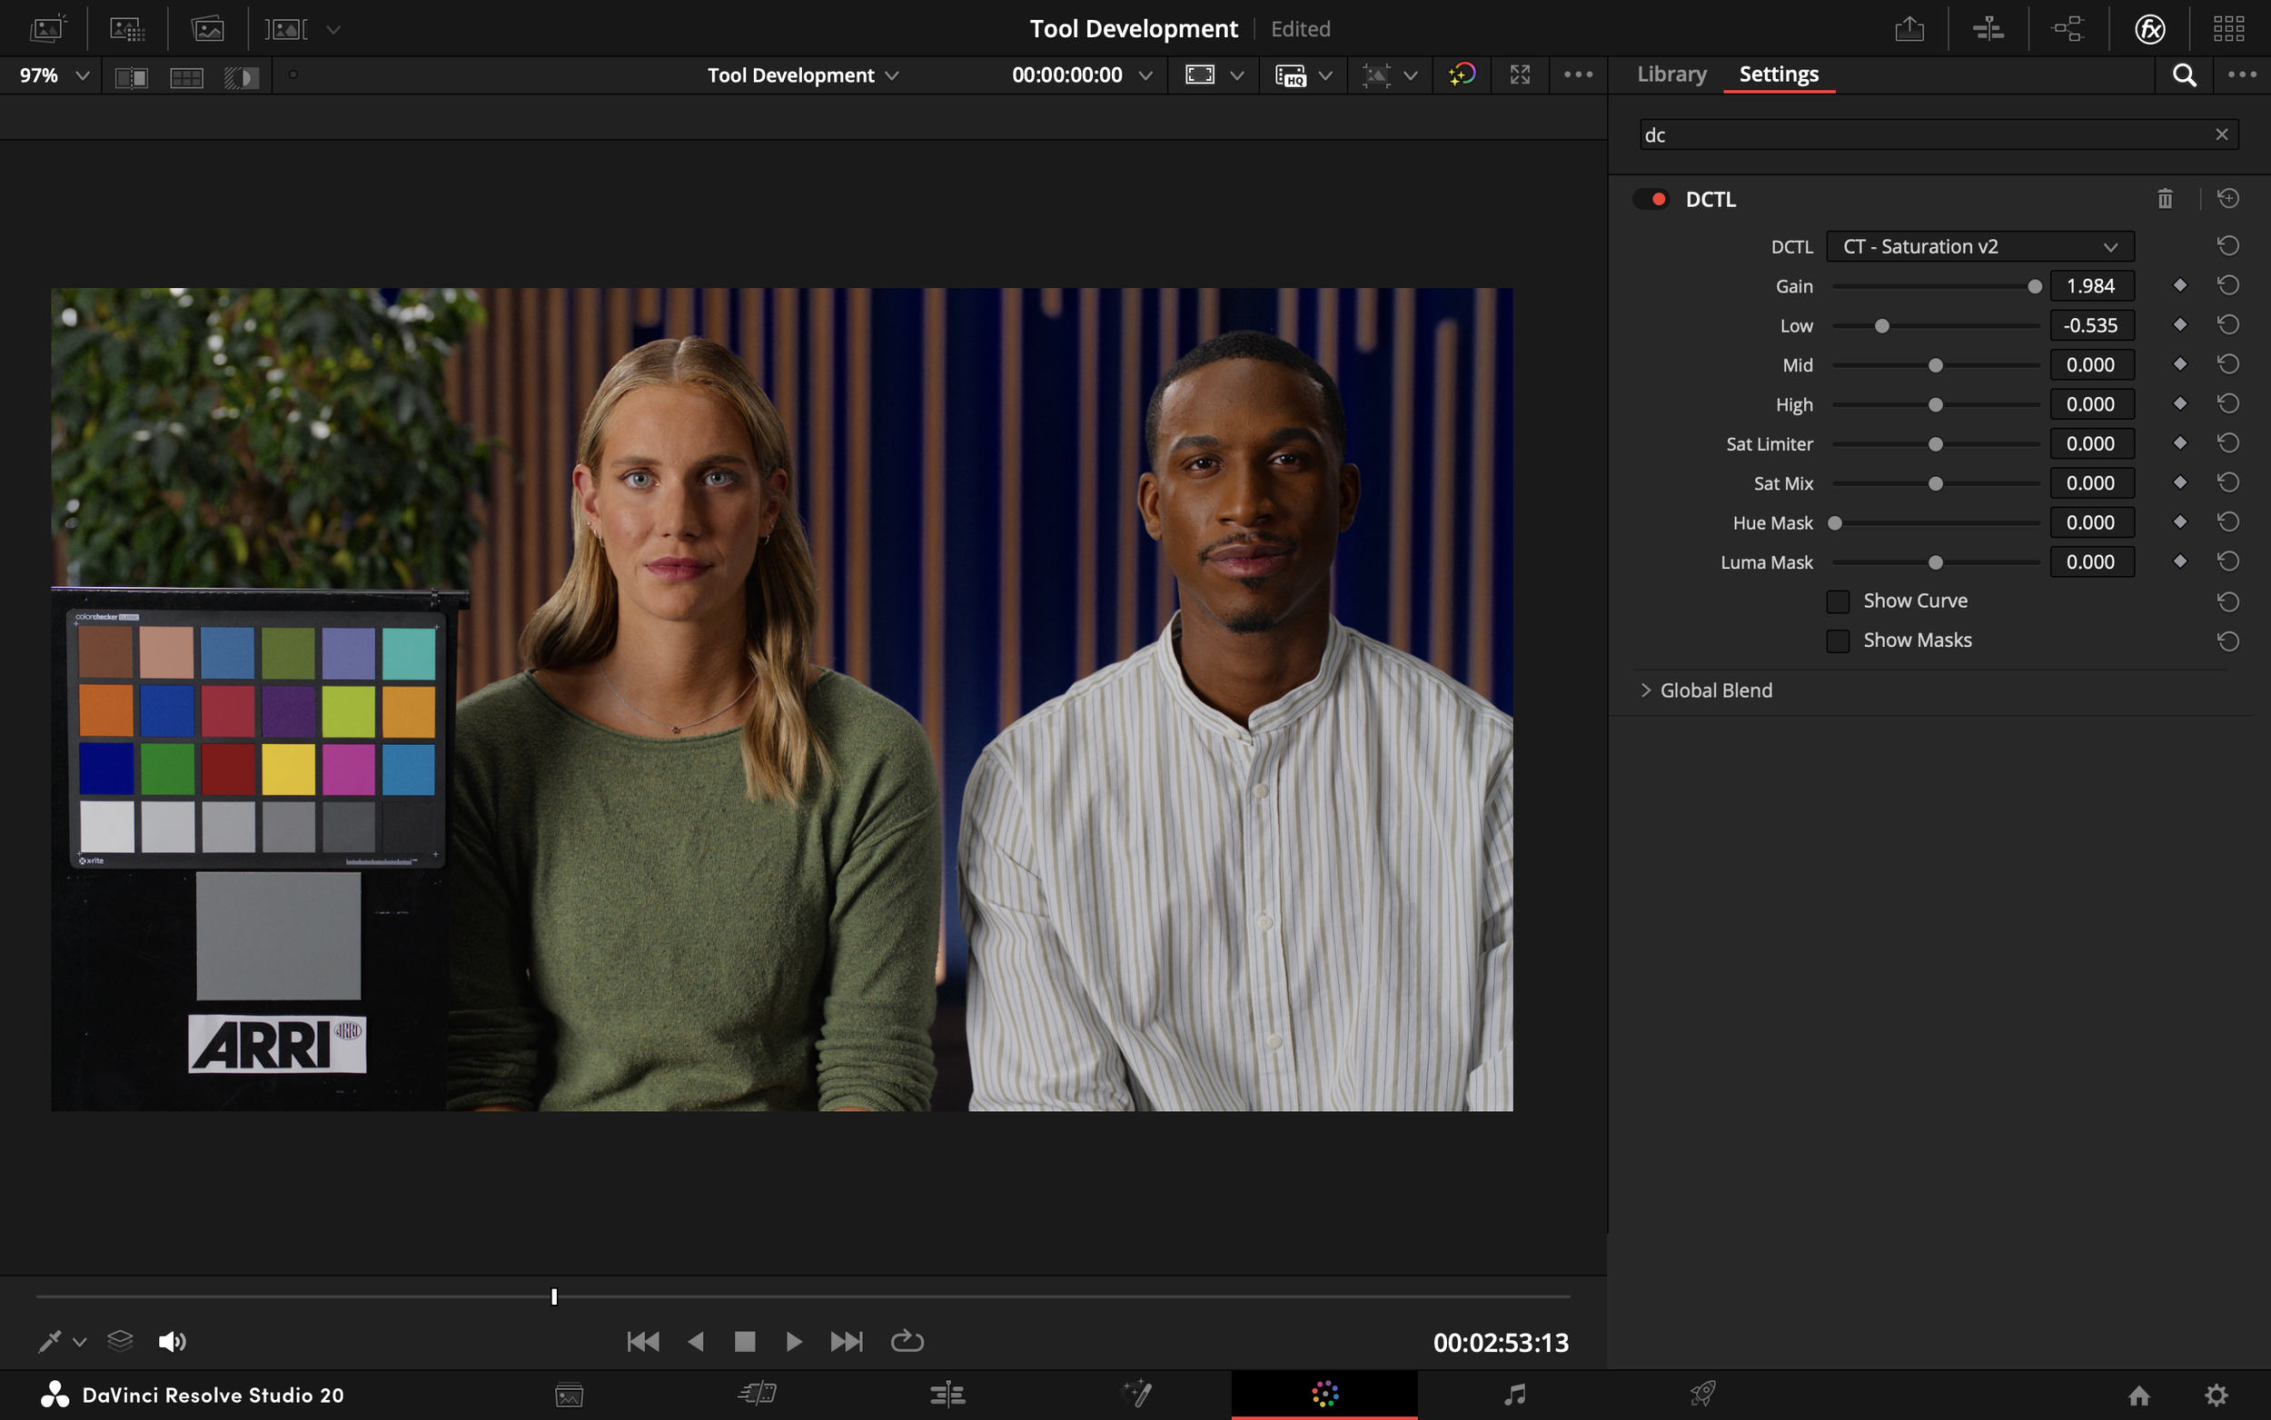Open the search in the Settings panel
Screen dimensions: 2271x1420
pos(2185,75)
